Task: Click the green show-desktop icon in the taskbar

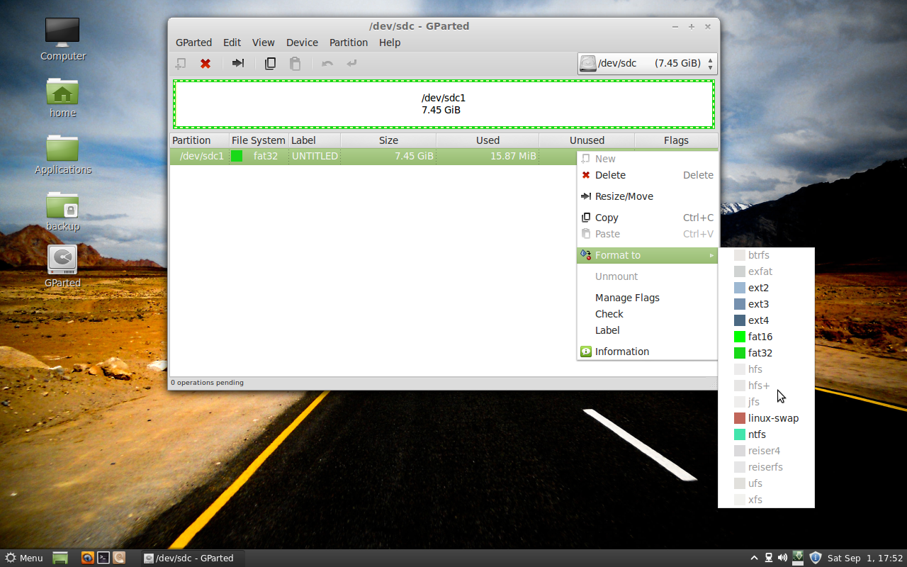Action: click(60, 558)
